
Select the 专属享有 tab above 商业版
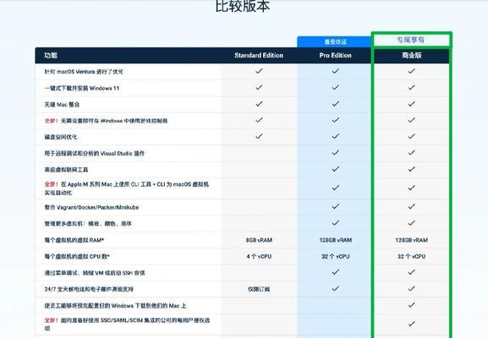point(411,40)
